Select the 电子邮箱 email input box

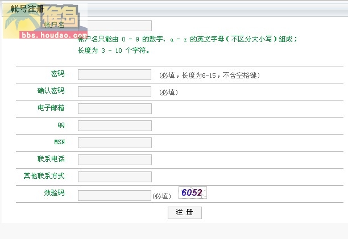(115, 108)
